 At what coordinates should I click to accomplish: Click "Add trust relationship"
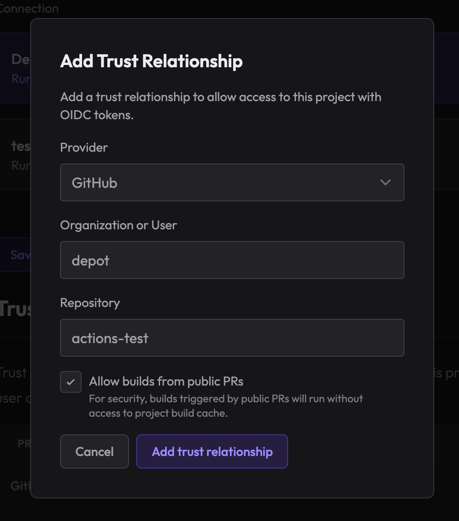pos(212,451)
